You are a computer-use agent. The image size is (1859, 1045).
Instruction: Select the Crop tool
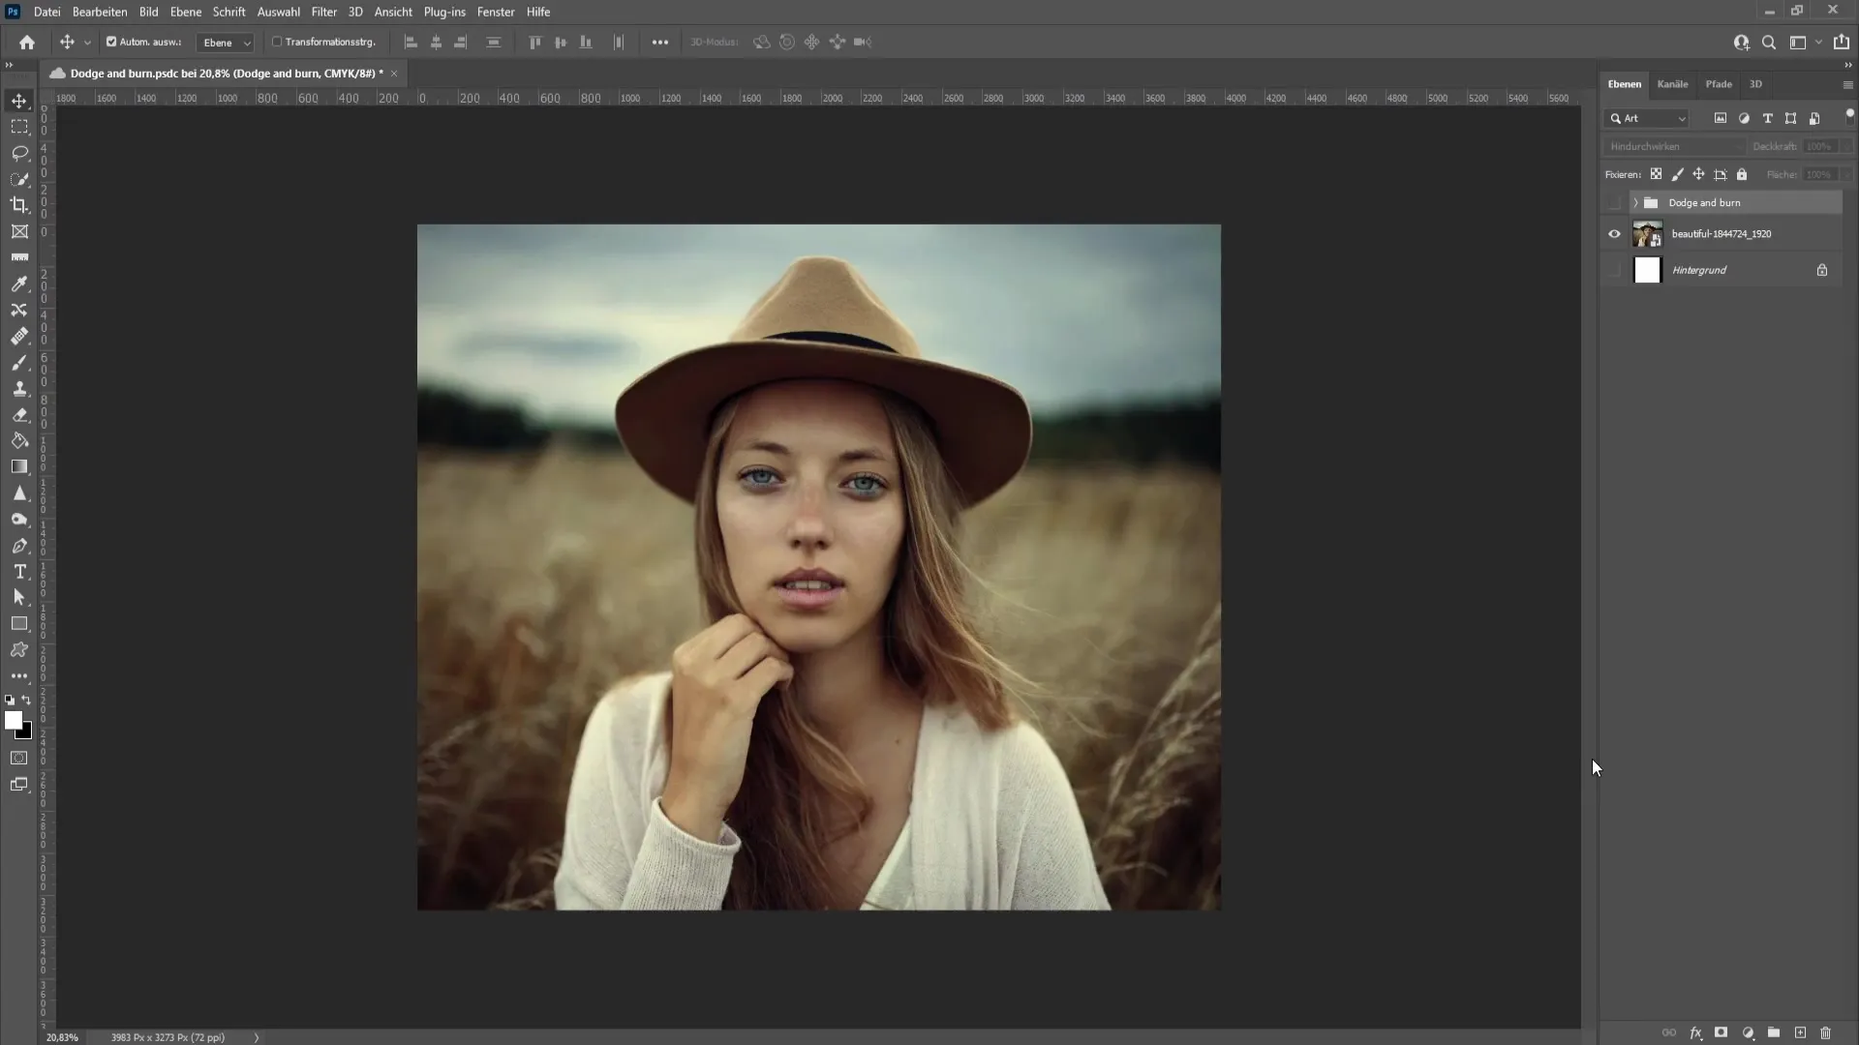[19, 204]
